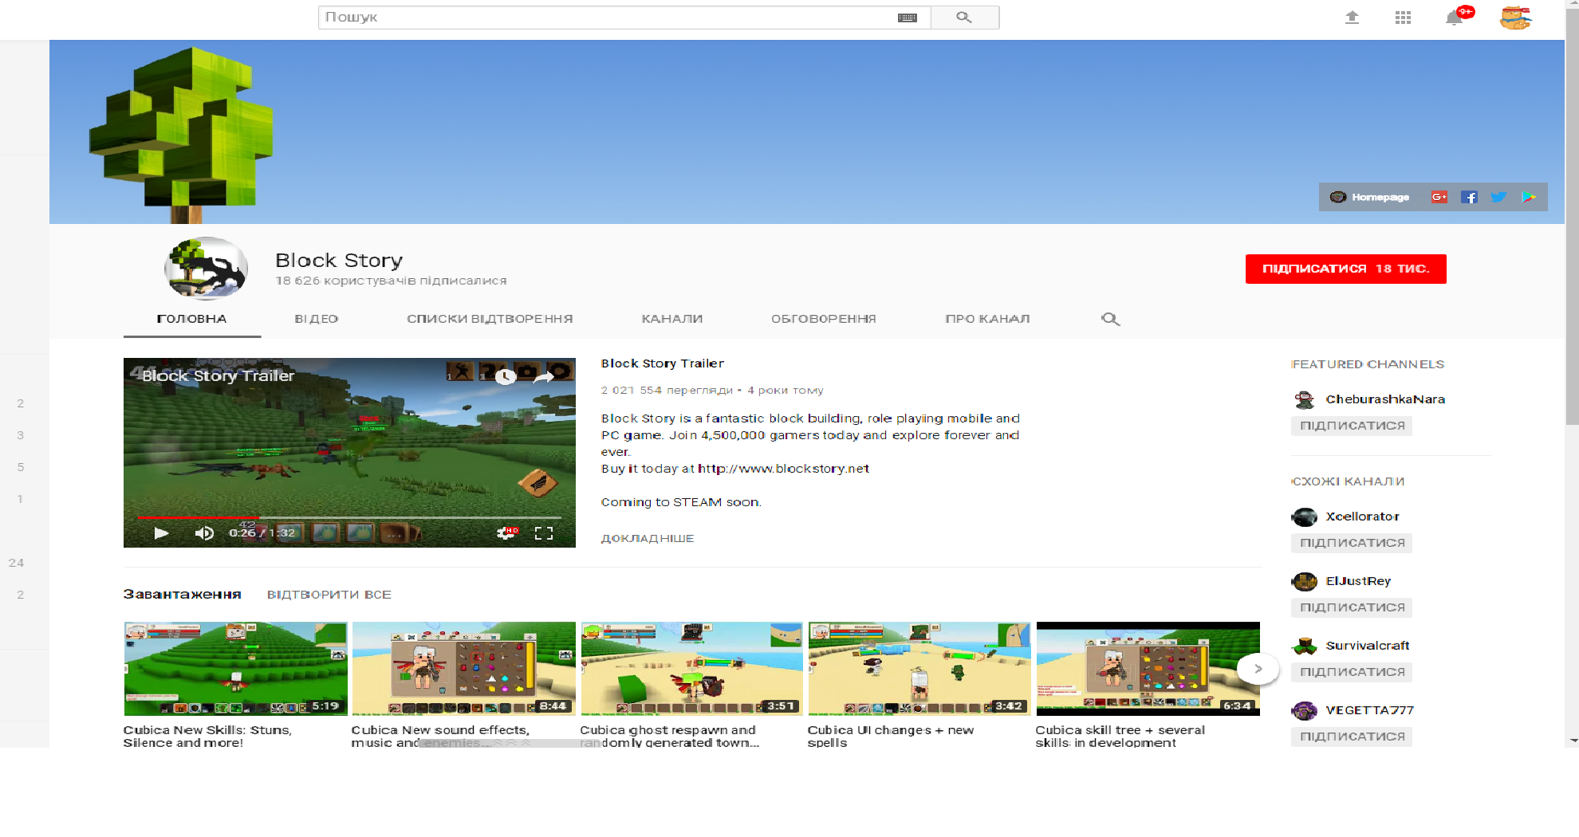
Task: Subscribe with the red ПІДПИСАТИСЯ button
Action: click(1346, 269)
